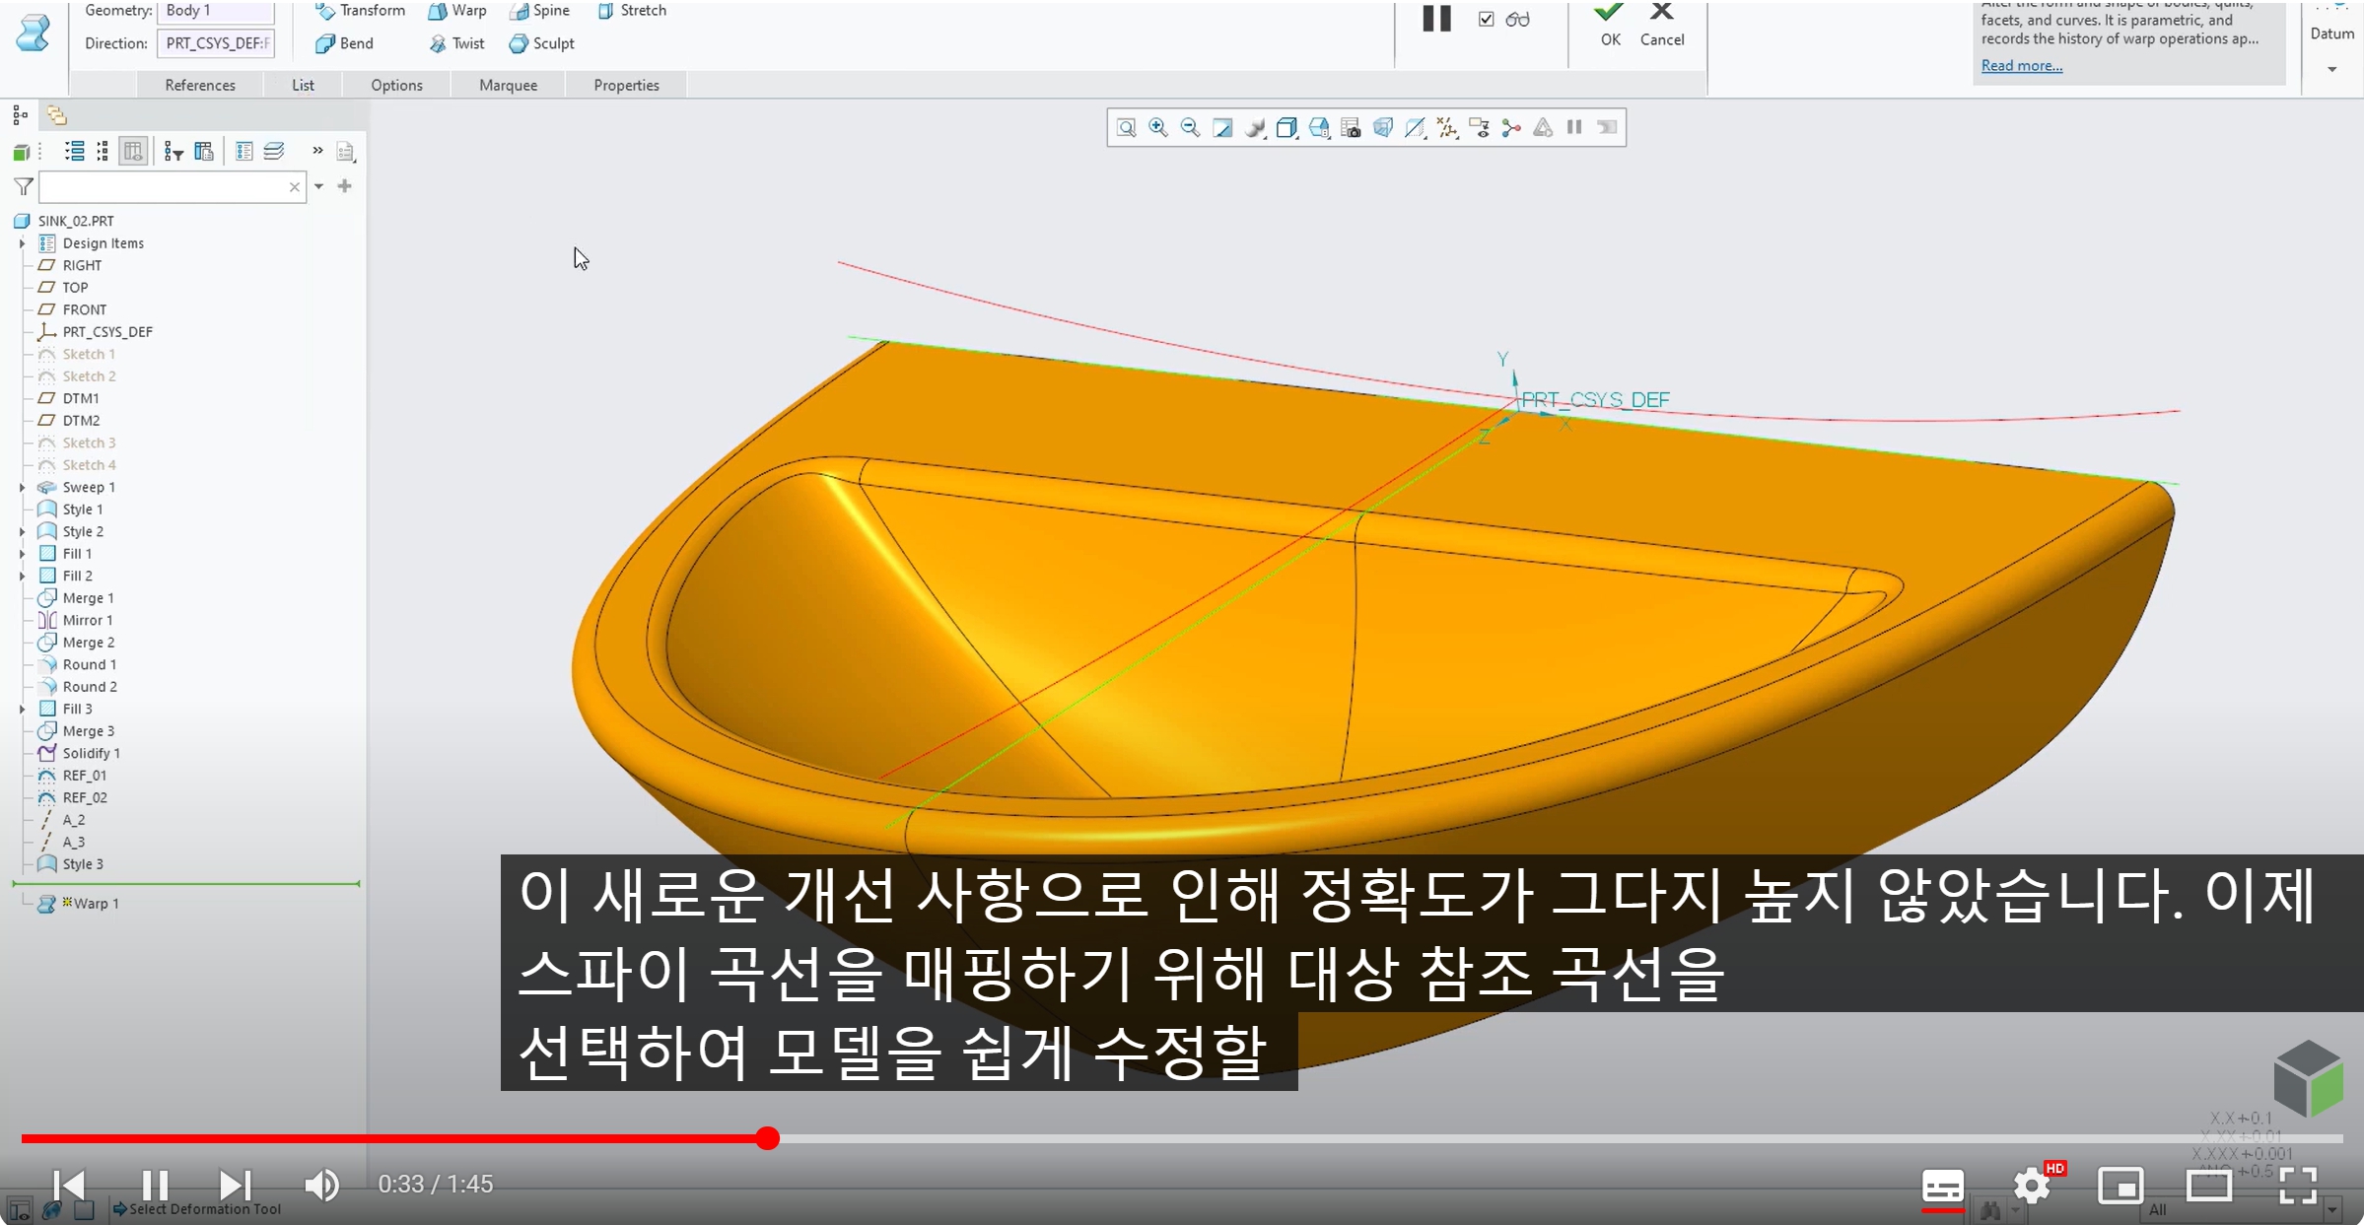
Task: Skip to next video
Action: point(235,1185)
